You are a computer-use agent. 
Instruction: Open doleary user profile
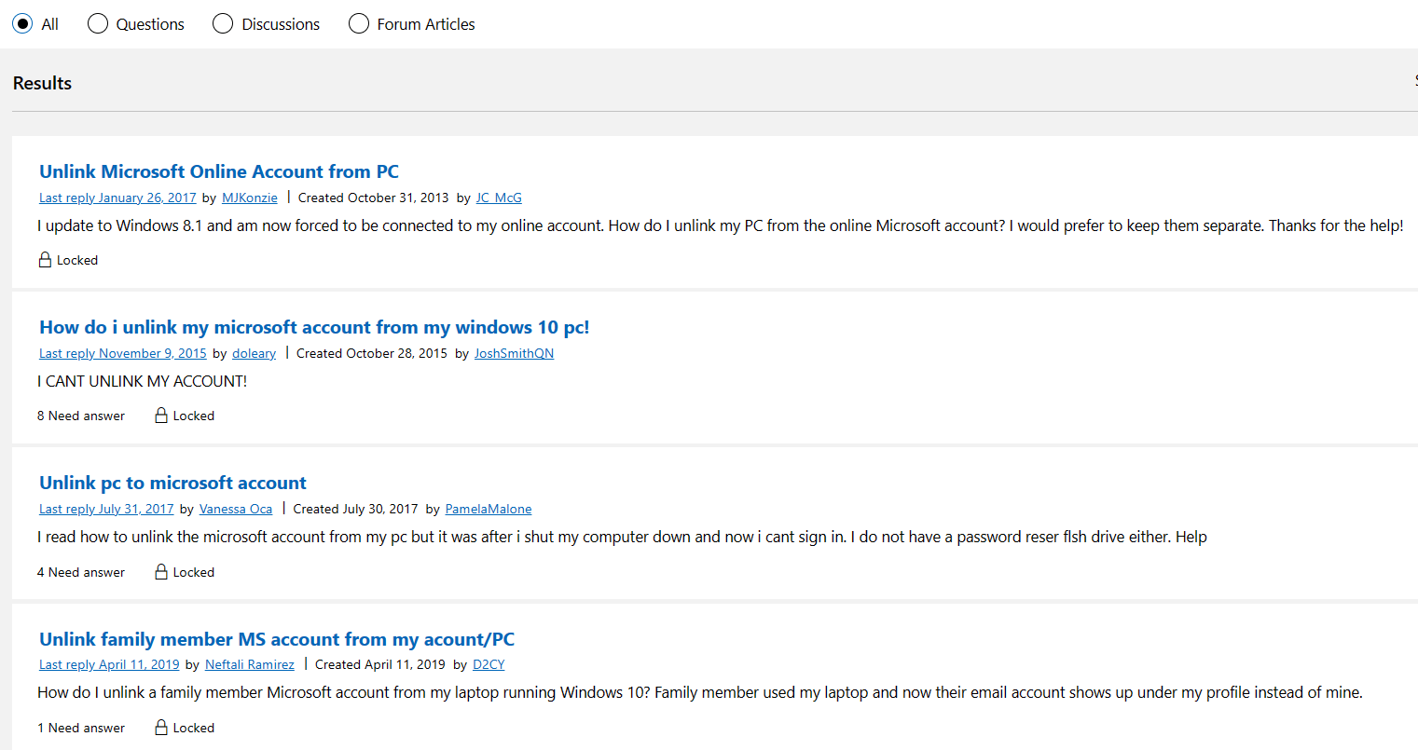pos(255,353)
